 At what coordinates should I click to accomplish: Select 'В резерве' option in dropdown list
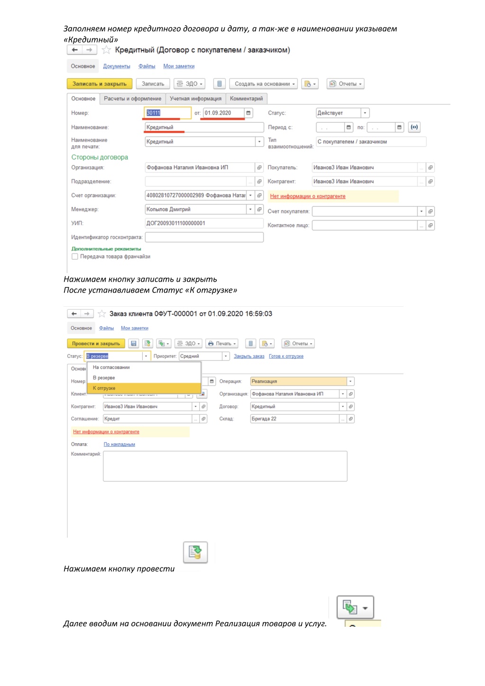point(144,378)
